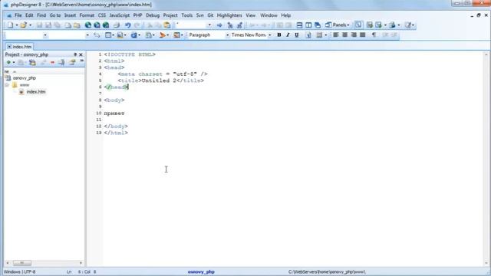Open the Debug menu
491x276 pixels.
(153, 15)
